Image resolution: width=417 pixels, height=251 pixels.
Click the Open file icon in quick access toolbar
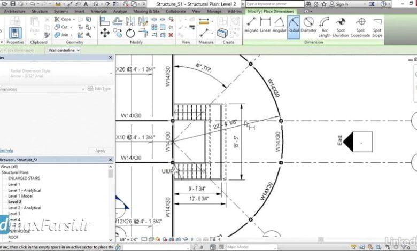pyautogui.click(x=4, y=4)
